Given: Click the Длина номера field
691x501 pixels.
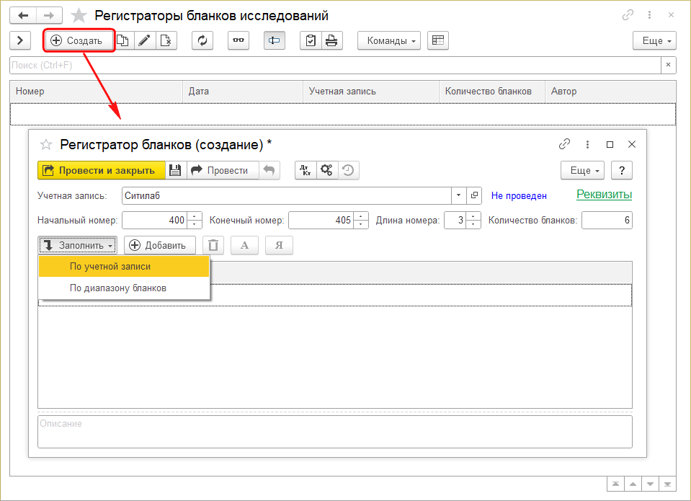Looking at the screenshot, I should pyautogui.click(x=455, y=220).
